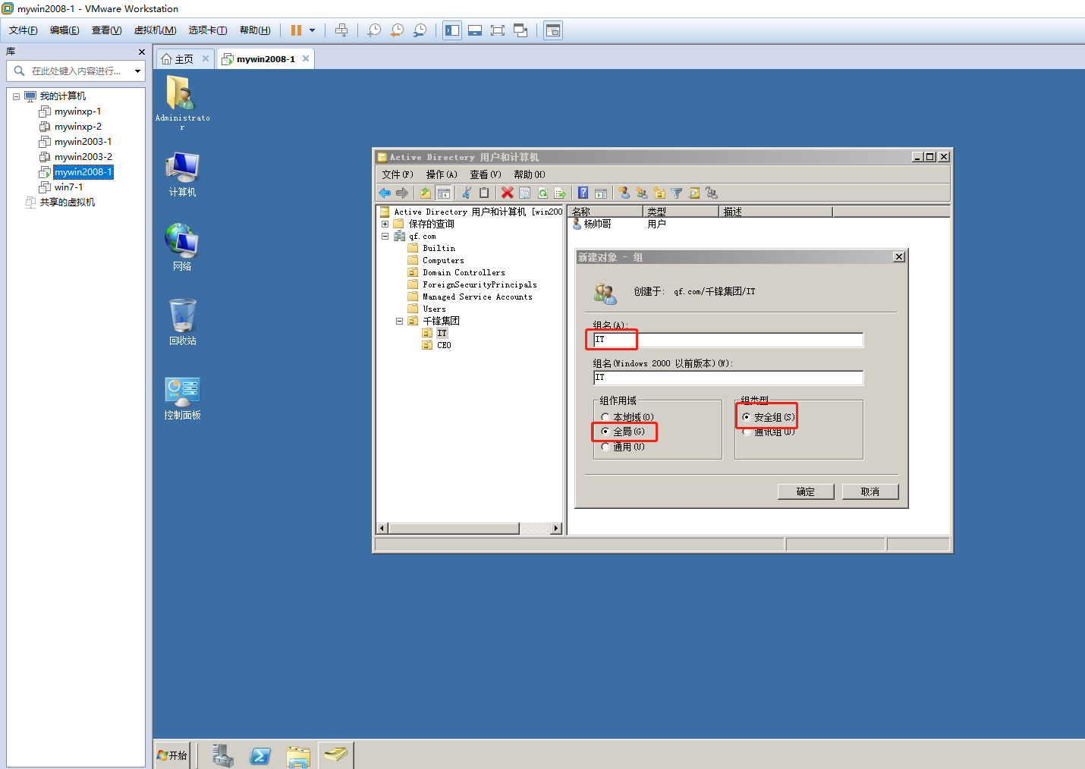Click the 组名(A) input field

pyautogui.click(x=728, y=340)
